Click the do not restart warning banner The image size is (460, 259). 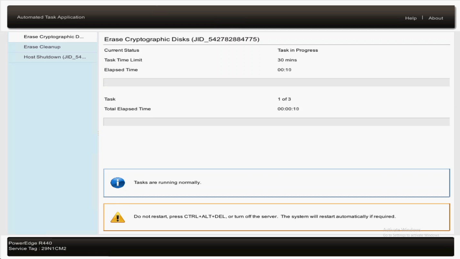276,216
